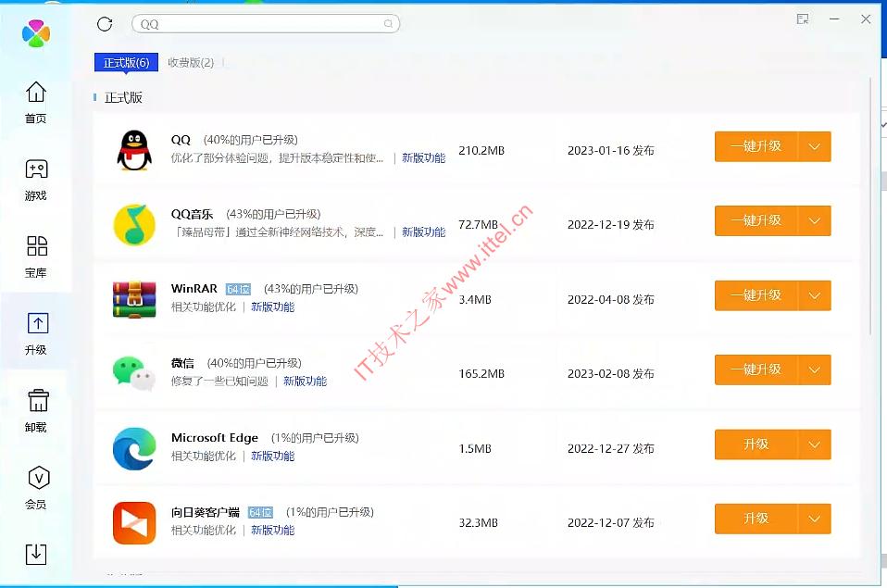Click 升级 for Microsoft Edge
The height and width of the screenshot is (588, 887).
(756, 444)
